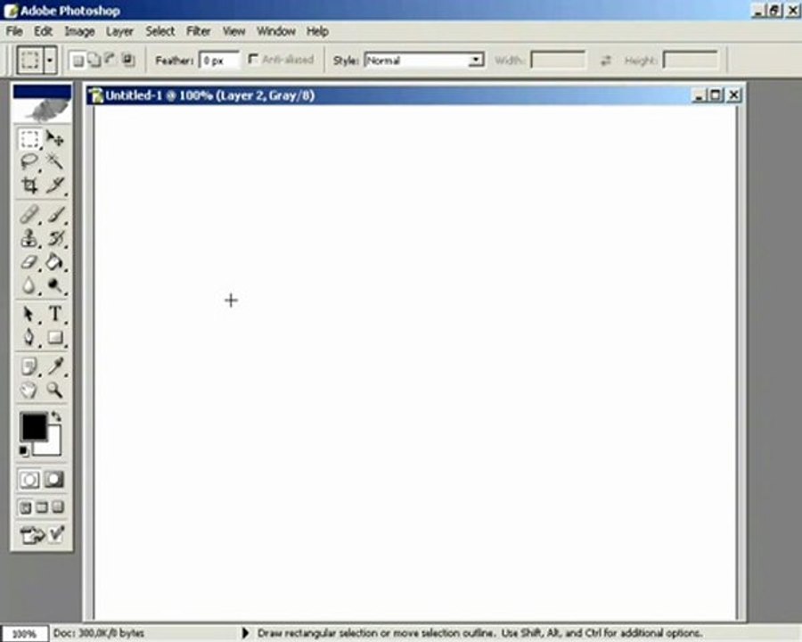Click the Adobe Online feather image
This screenshot has height=642, width=802.
(x=42, y=110)
